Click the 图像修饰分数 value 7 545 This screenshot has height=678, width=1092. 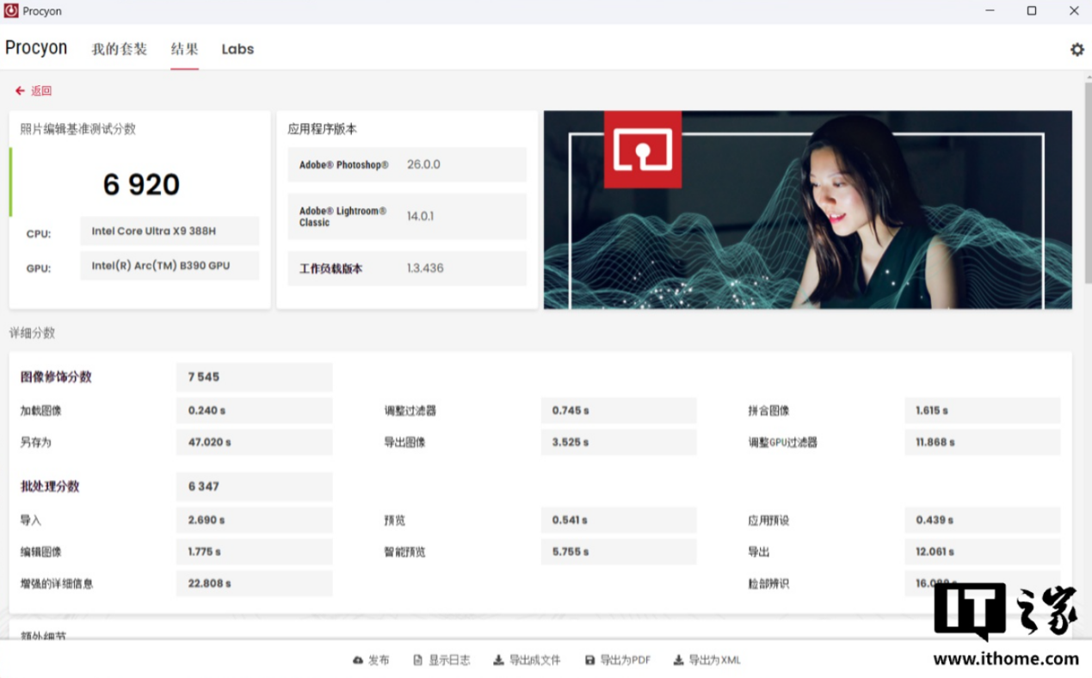(x=254, y=377)
